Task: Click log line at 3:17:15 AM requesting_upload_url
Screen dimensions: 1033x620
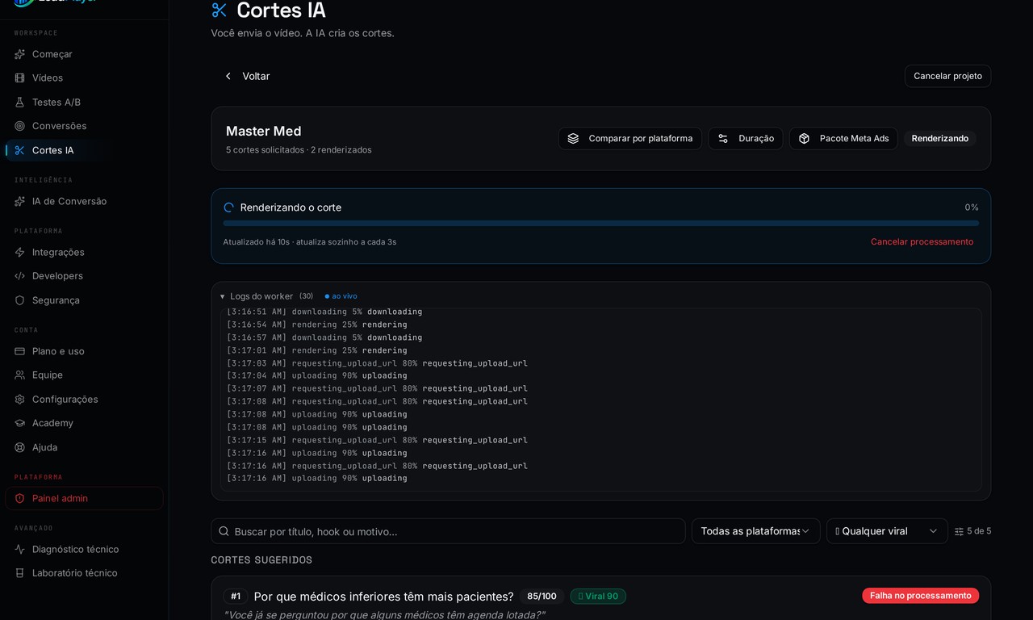Action: 377,440
